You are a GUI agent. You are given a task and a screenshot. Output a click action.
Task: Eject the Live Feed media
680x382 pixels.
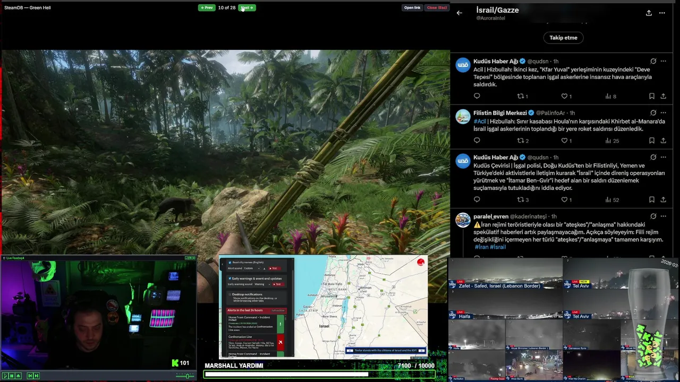(18, 376)
